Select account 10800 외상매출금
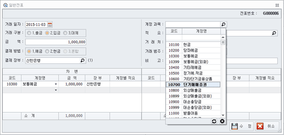The height and width of the screenshot is (135, 284). [x=193, y=90]
